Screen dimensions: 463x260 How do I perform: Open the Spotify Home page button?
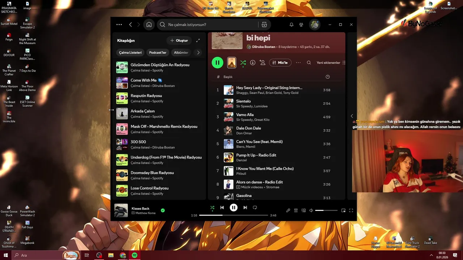[149, 25]
